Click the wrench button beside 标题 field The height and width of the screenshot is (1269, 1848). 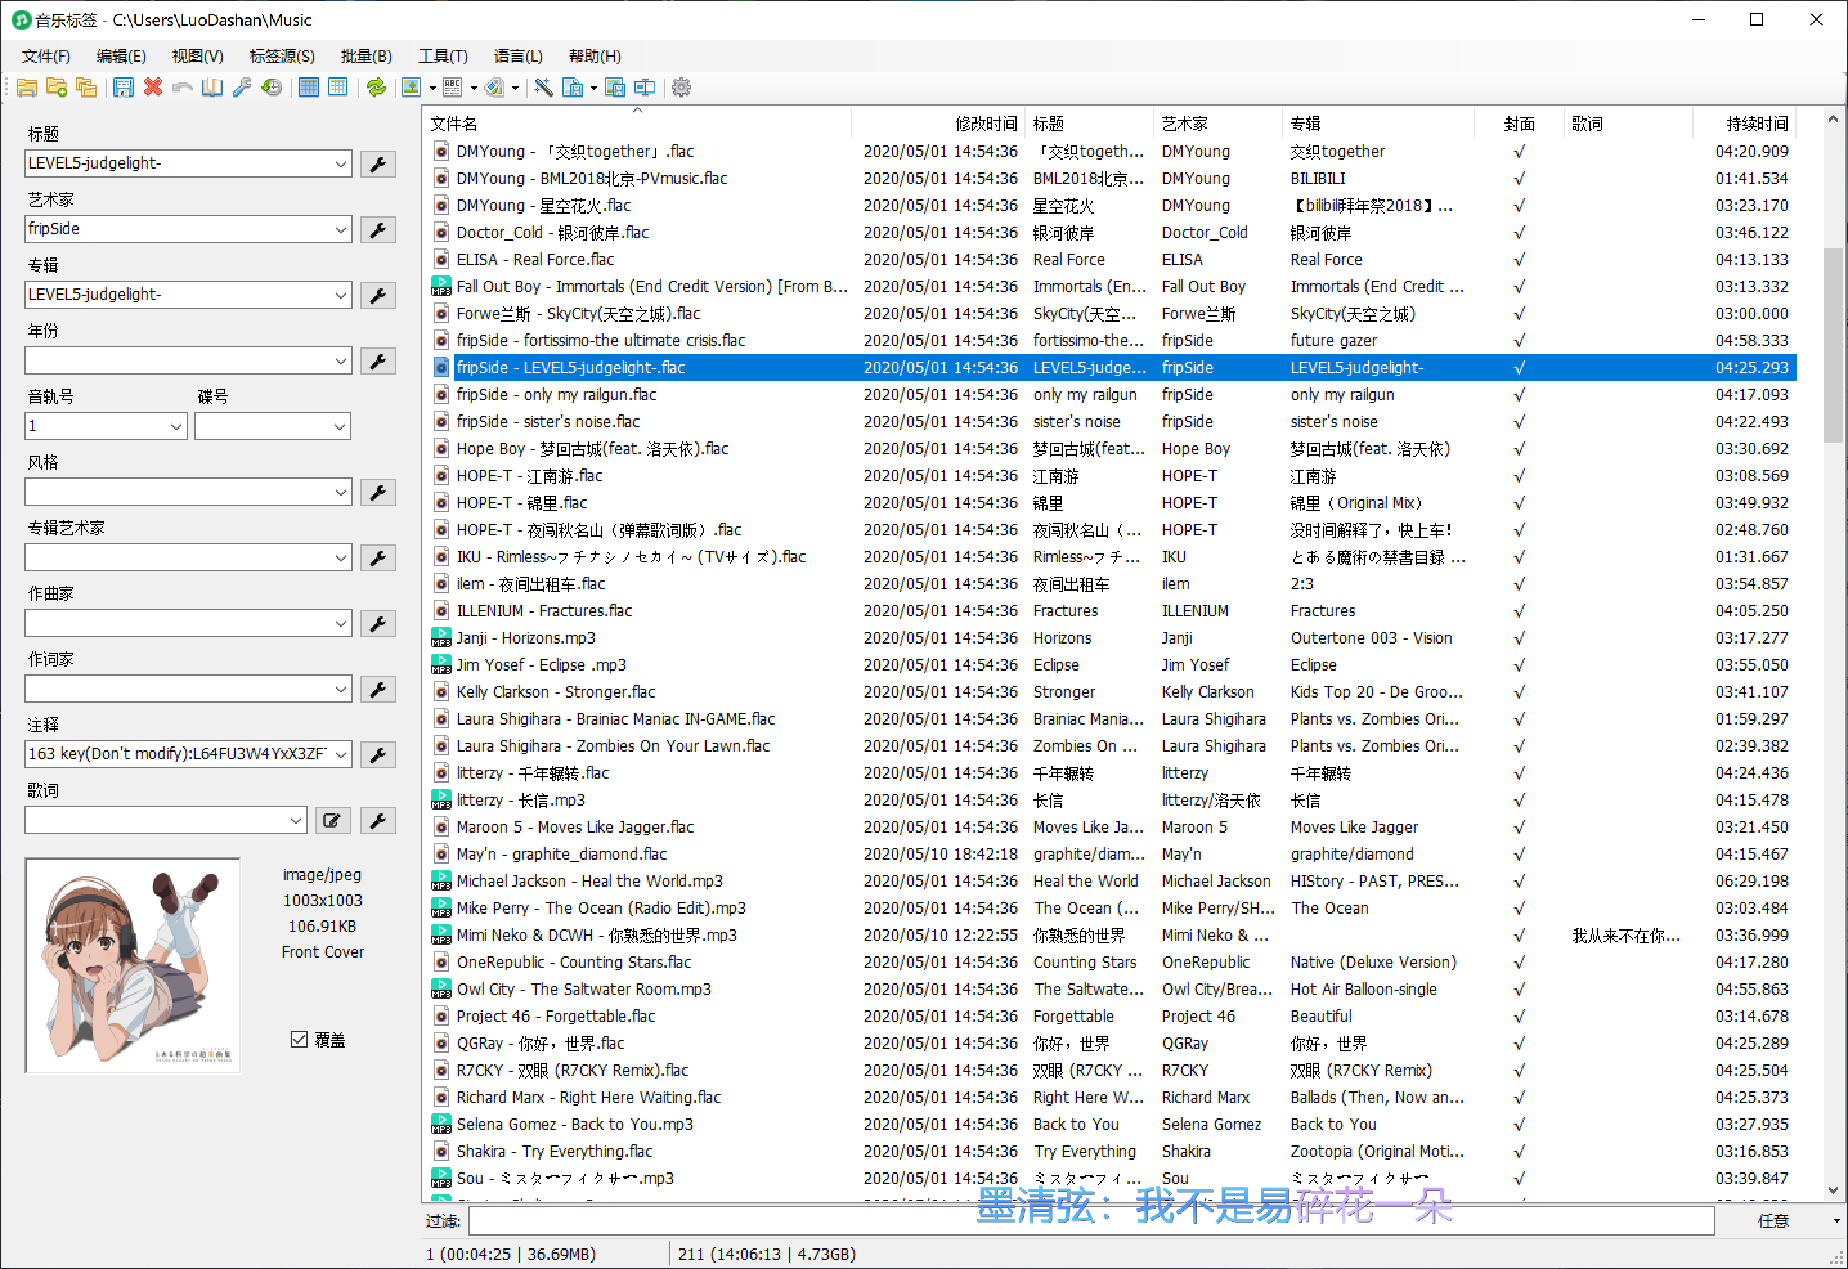point(378,164)
